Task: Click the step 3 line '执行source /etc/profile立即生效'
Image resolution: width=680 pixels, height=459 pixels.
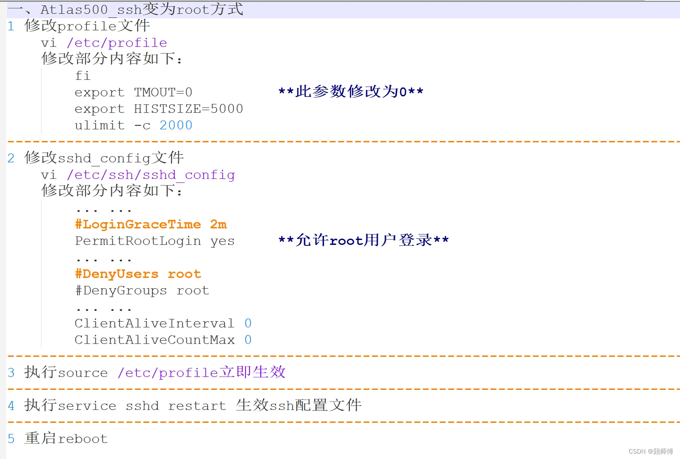Action: point(155,372)
